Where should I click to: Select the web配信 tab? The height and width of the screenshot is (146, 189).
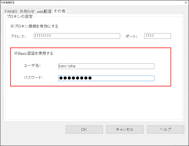coord(44,12)
